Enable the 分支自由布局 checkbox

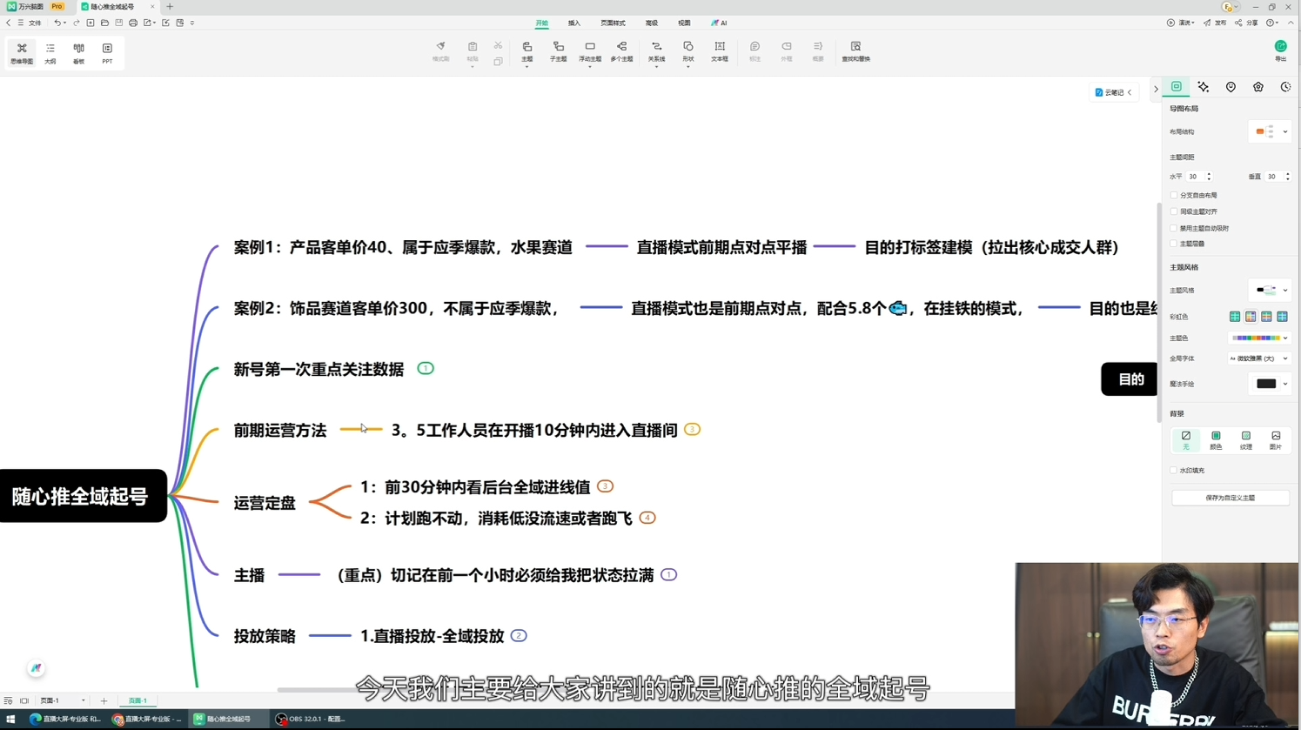pyautogui.click(x=1174, y=196)
